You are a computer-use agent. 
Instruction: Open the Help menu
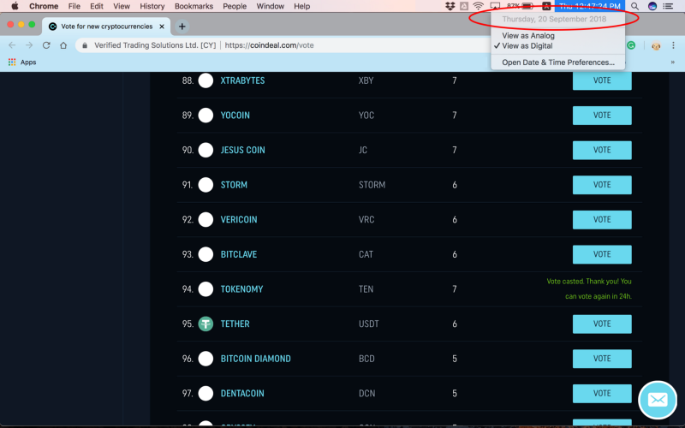pyautogui.click(x=302, y=6)
